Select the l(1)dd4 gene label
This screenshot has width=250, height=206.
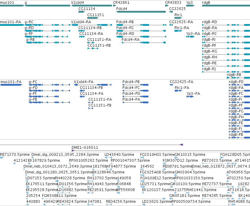click(78, 3)
